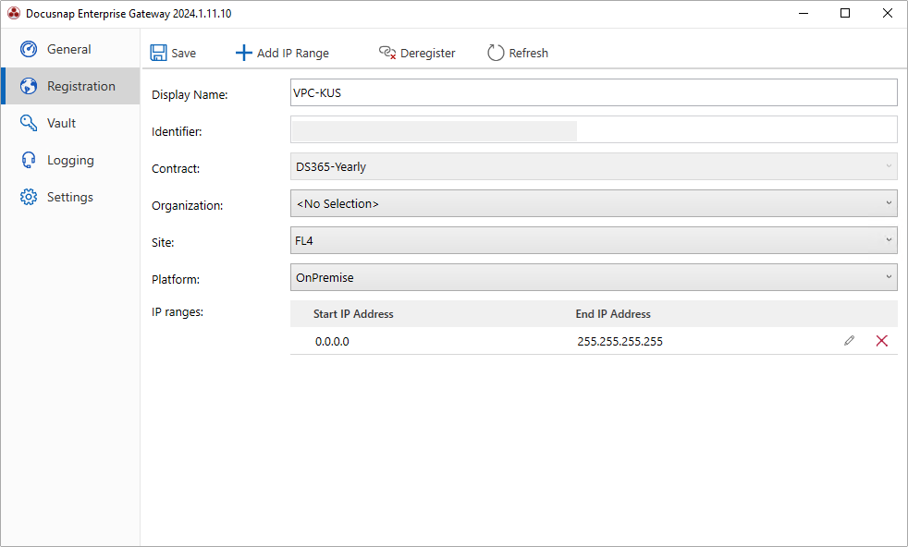Click the Refresh circular arrow icon
This screenshot has height=547, width=908.
[496, 53]
